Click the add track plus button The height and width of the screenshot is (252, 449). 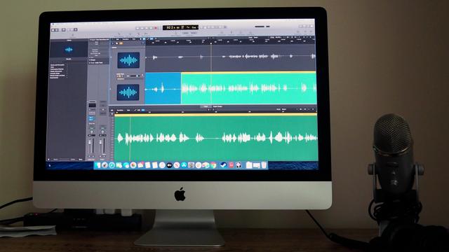pyautogui.click(x=113, y=43)
